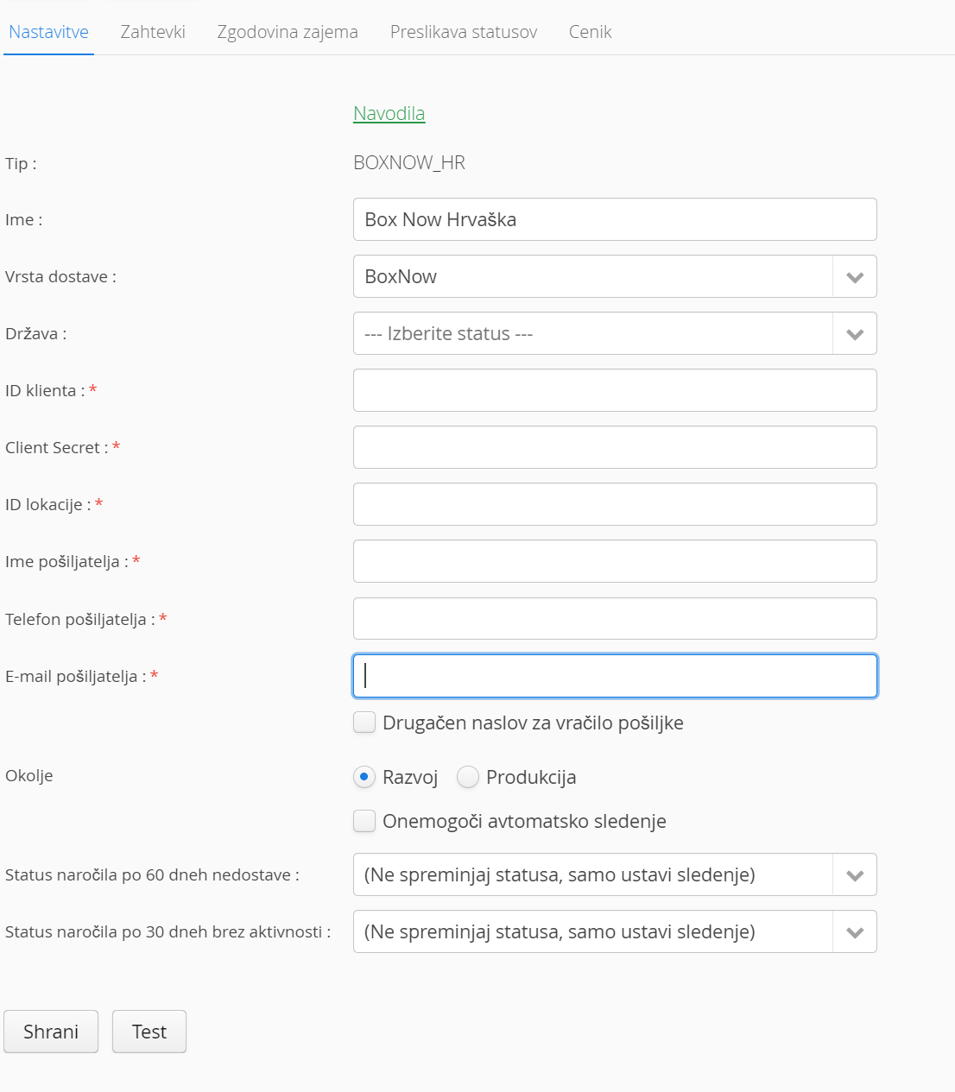Open the Zgodovina zajema tab

[288, 32]
